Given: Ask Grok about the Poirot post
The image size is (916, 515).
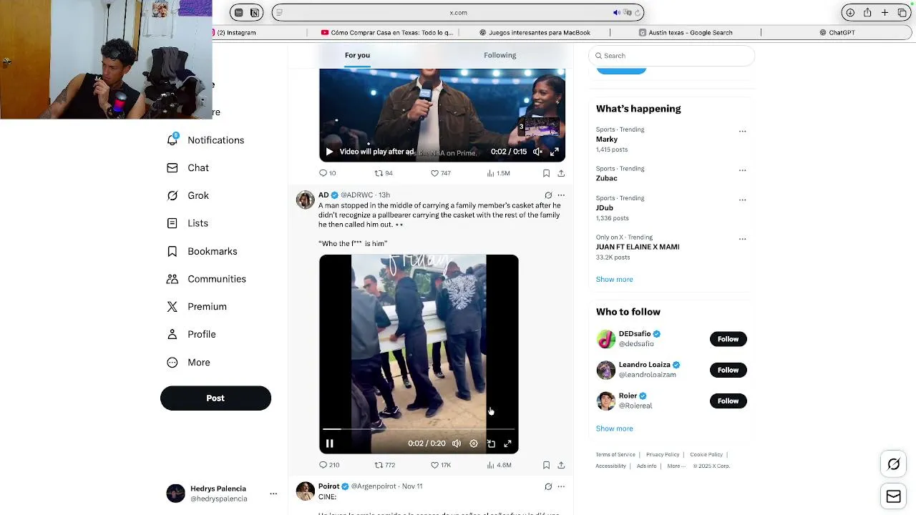Looking at the screenshot, I should [x=548, y=486].
